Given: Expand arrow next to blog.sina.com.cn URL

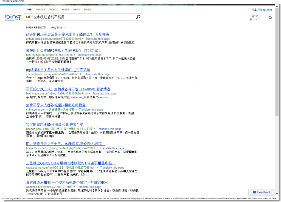Looking at the screenshot, I should 90,94.
